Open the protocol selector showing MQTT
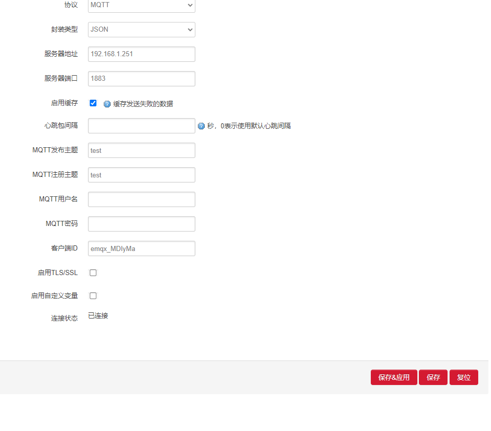 pyautogui.click(x=141, y=5)
